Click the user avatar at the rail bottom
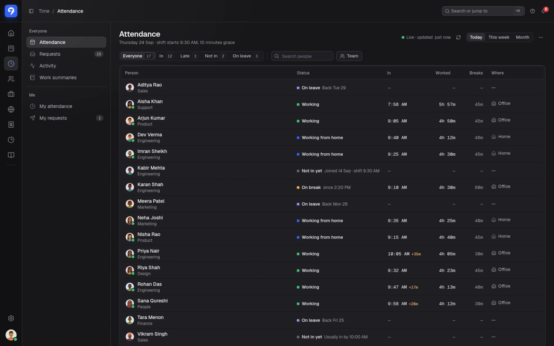This screenshot has height=346, width=554. point(11,335)
